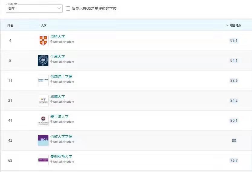Open the 牛津大学 link
This screenshot has height=172, width=252.
pos(57,56)
